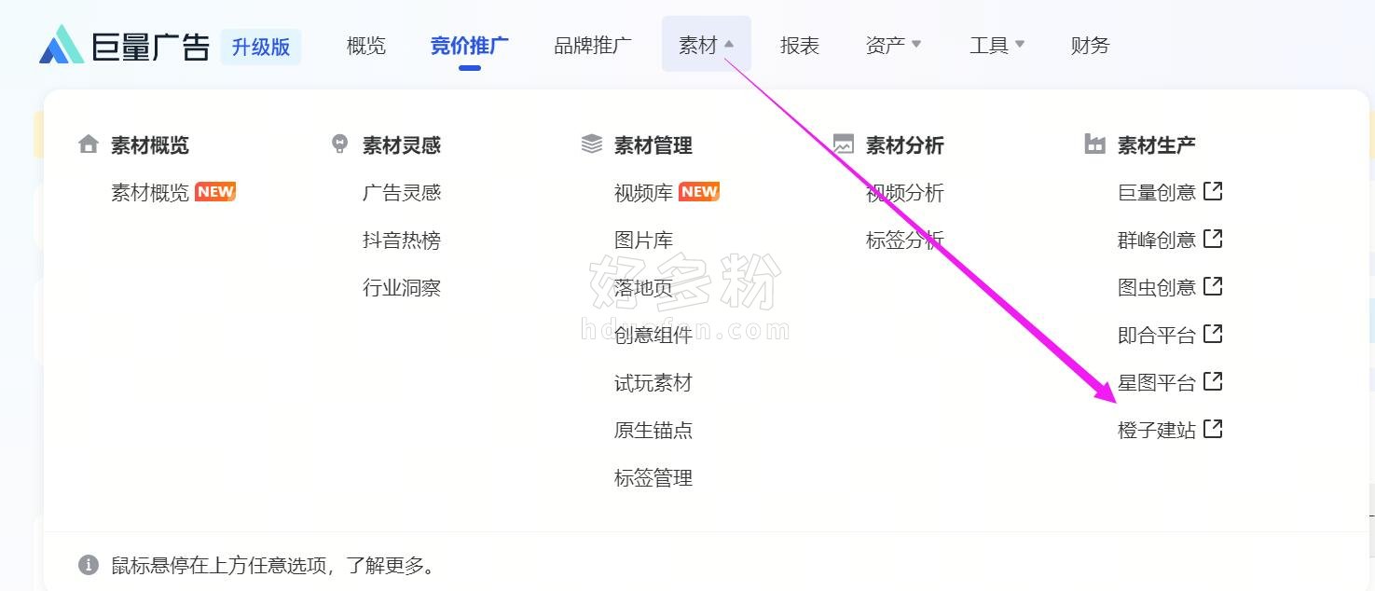Open 标签分析 link
The height and width of the screenshot is (591, 1375).
click(x=905, y=241)
